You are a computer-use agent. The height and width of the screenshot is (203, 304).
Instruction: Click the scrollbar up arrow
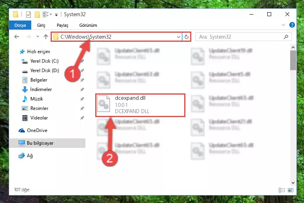tap(293, 47)
